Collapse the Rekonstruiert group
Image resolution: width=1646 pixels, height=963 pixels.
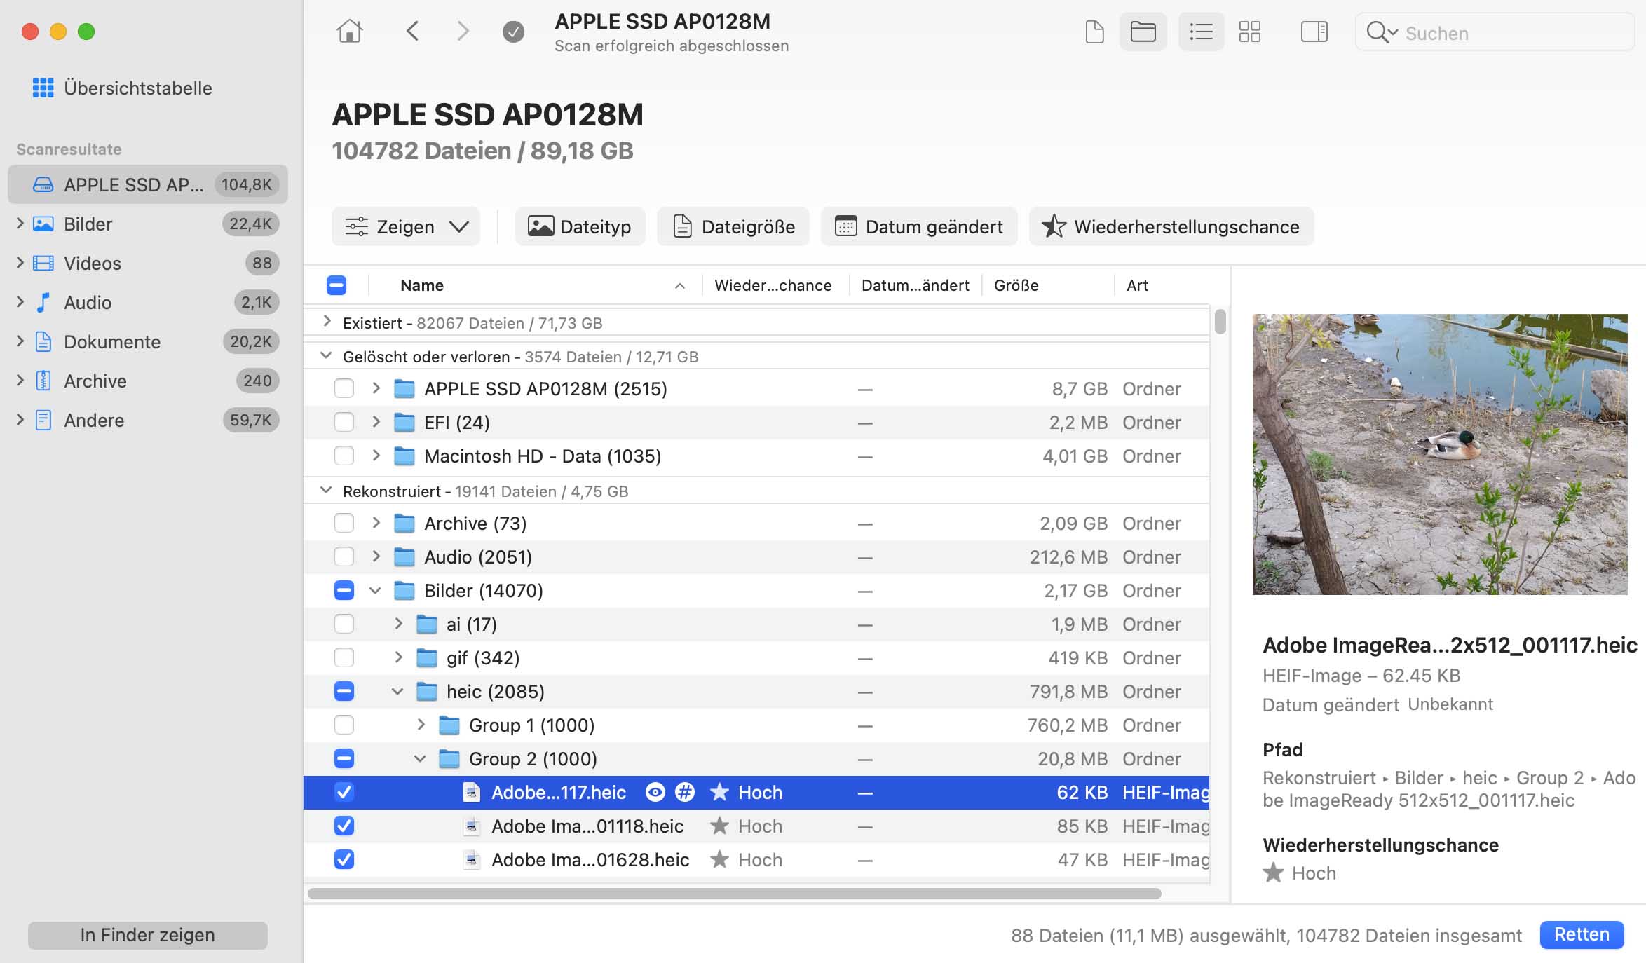326,490
